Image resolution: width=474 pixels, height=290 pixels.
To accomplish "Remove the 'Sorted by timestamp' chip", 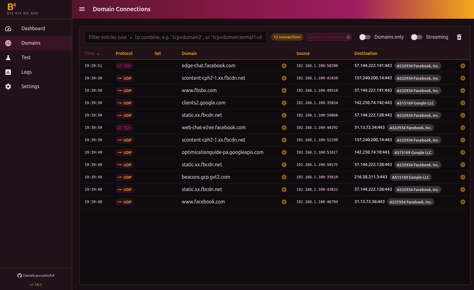I will 348,37.
